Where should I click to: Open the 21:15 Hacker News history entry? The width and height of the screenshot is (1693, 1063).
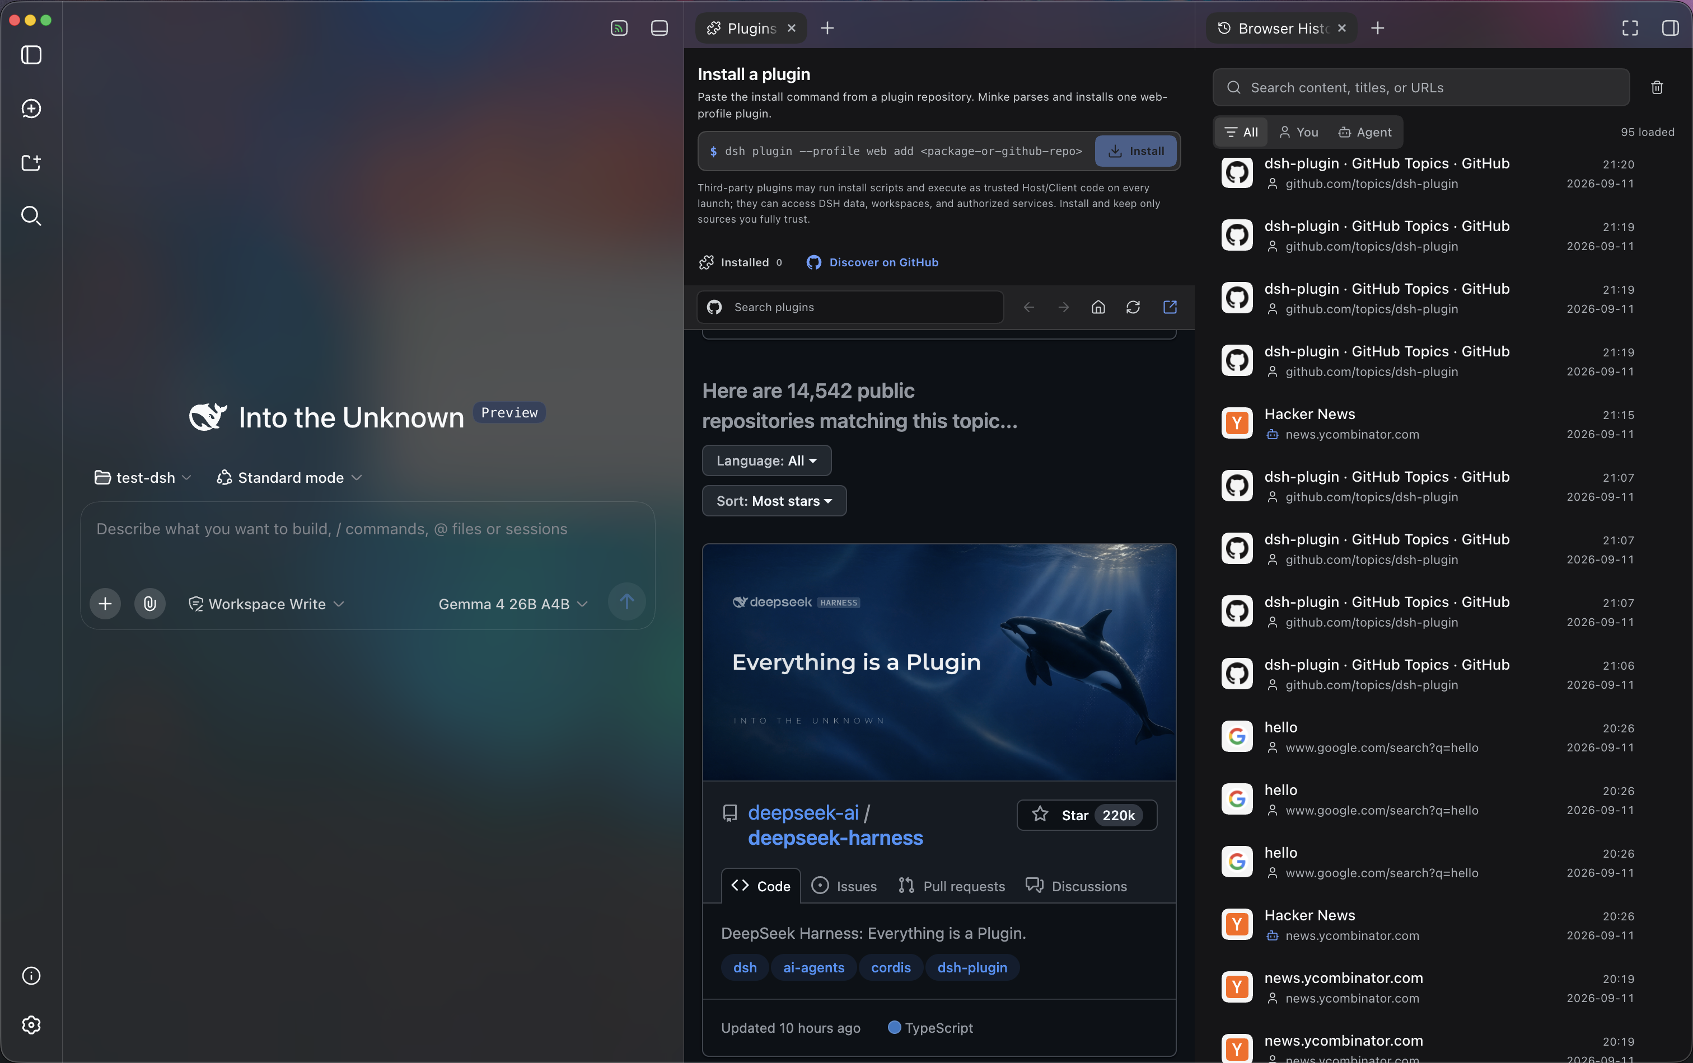coord(1429,424)
